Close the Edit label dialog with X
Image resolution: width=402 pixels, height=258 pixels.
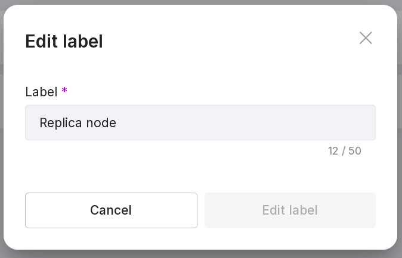coord(366,38)
